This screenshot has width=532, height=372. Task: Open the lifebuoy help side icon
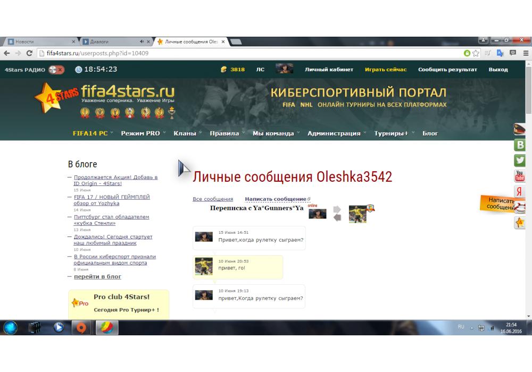click(x=520, y=207)
